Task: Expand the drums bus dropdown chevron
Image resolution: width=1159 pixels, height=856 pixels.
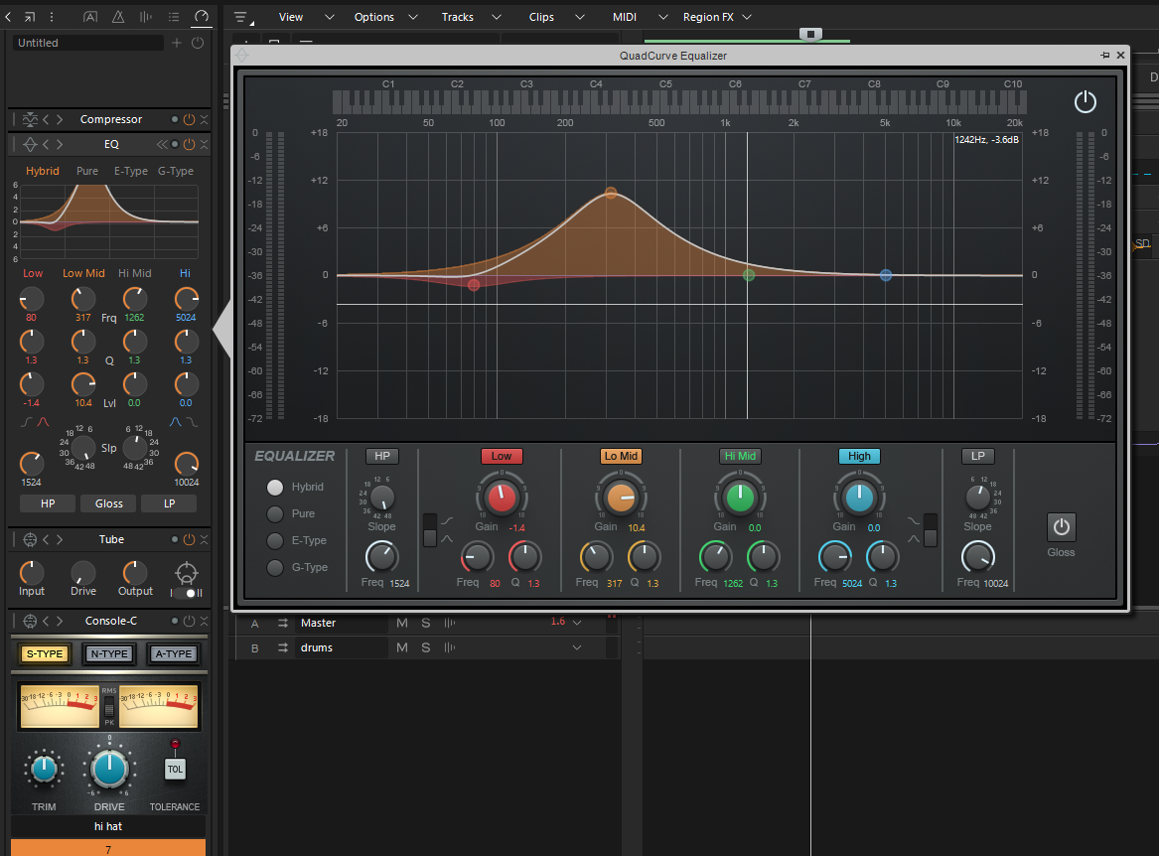Action: [577, 647]
